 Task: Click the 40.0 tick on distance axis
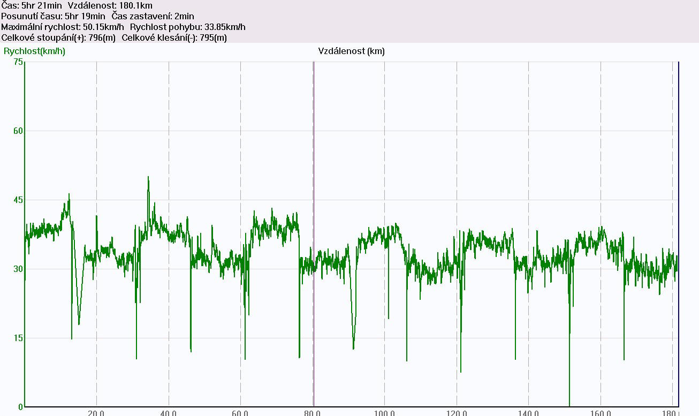coord(168,413)
